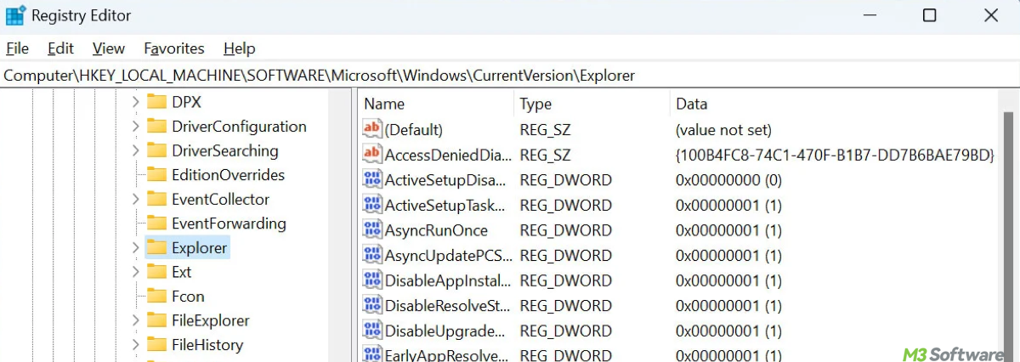Select the AccessDeniedDia... value name
Viewport: 1020px width, 362px height.
coord(449,156)
